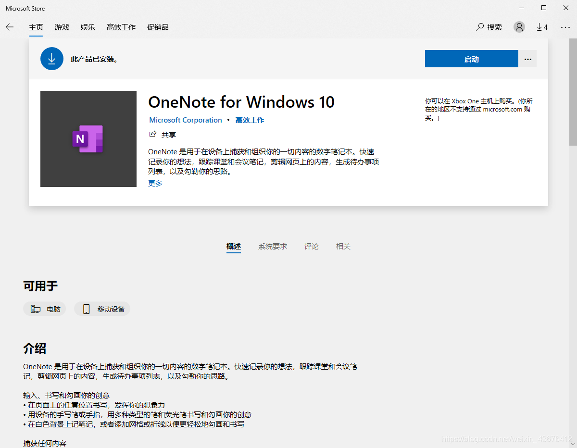Open the 高效工作 category link under title
The image size is (577, 448).
250,120
